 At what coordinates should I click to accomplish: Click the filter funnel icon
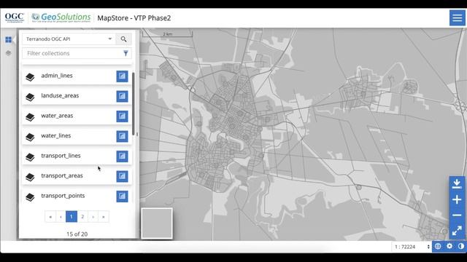[126, 53]
